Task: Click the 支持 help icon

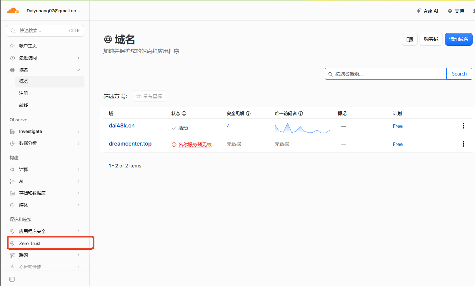Action: tap(450, 11)
